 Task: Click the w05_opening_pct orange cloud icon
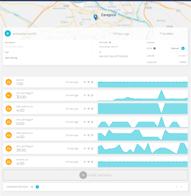9,148
